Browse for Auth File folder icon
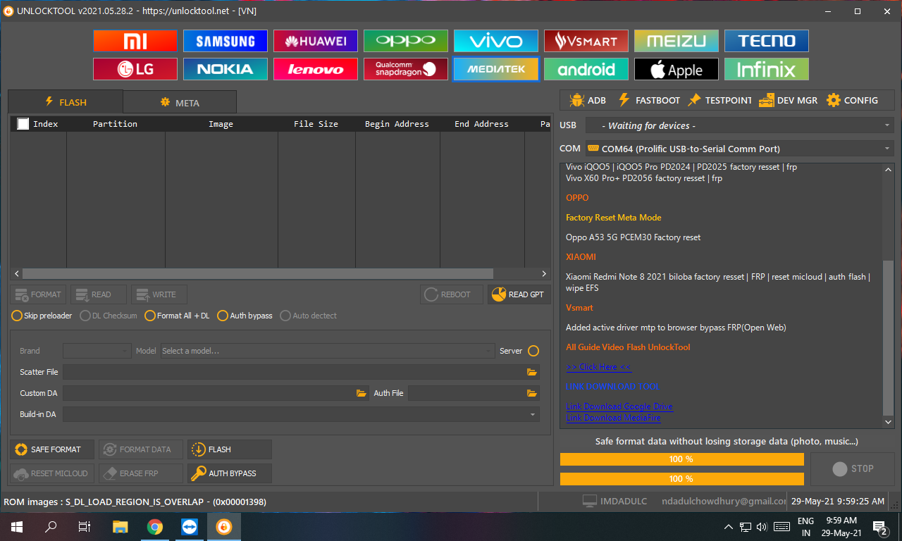 pyautogui.click(x=531, y=393)
